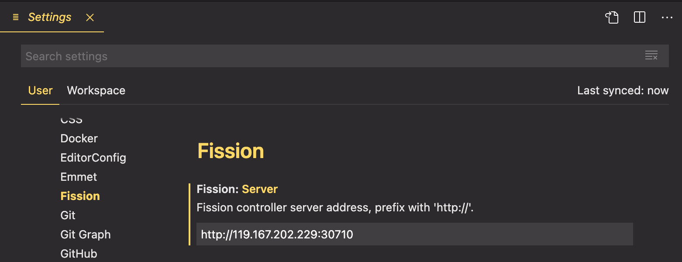The width and height of the screenshot is (682, 262).
Task: Go to Emmet settings category
Action: click(x=79, y=177)
